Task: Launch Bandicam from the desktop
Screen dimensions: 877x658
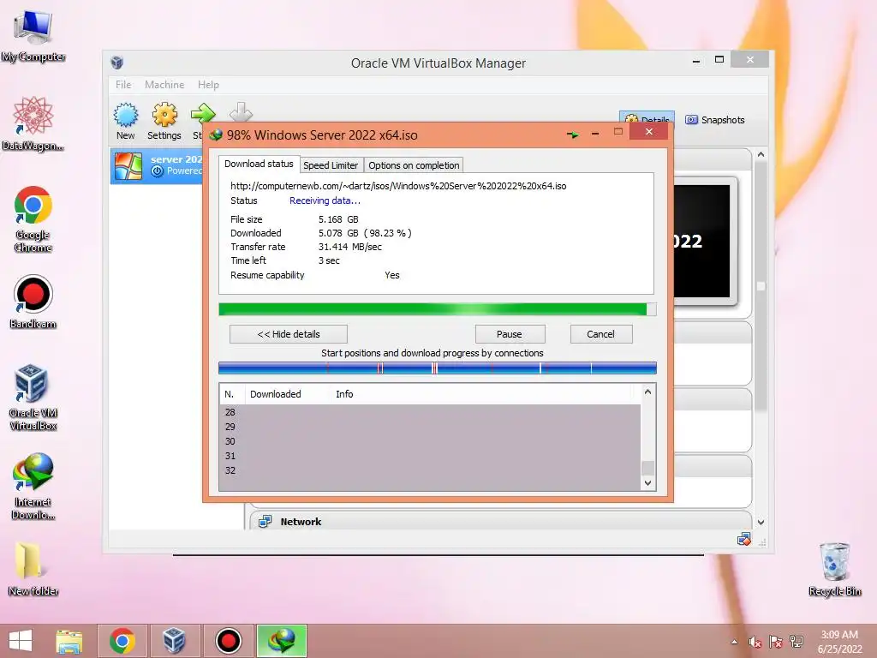Action: click(x=33, y=301)
